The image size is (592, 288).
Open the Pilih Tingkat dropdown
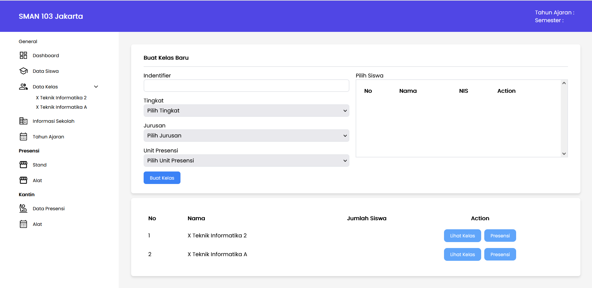[246, 111]
